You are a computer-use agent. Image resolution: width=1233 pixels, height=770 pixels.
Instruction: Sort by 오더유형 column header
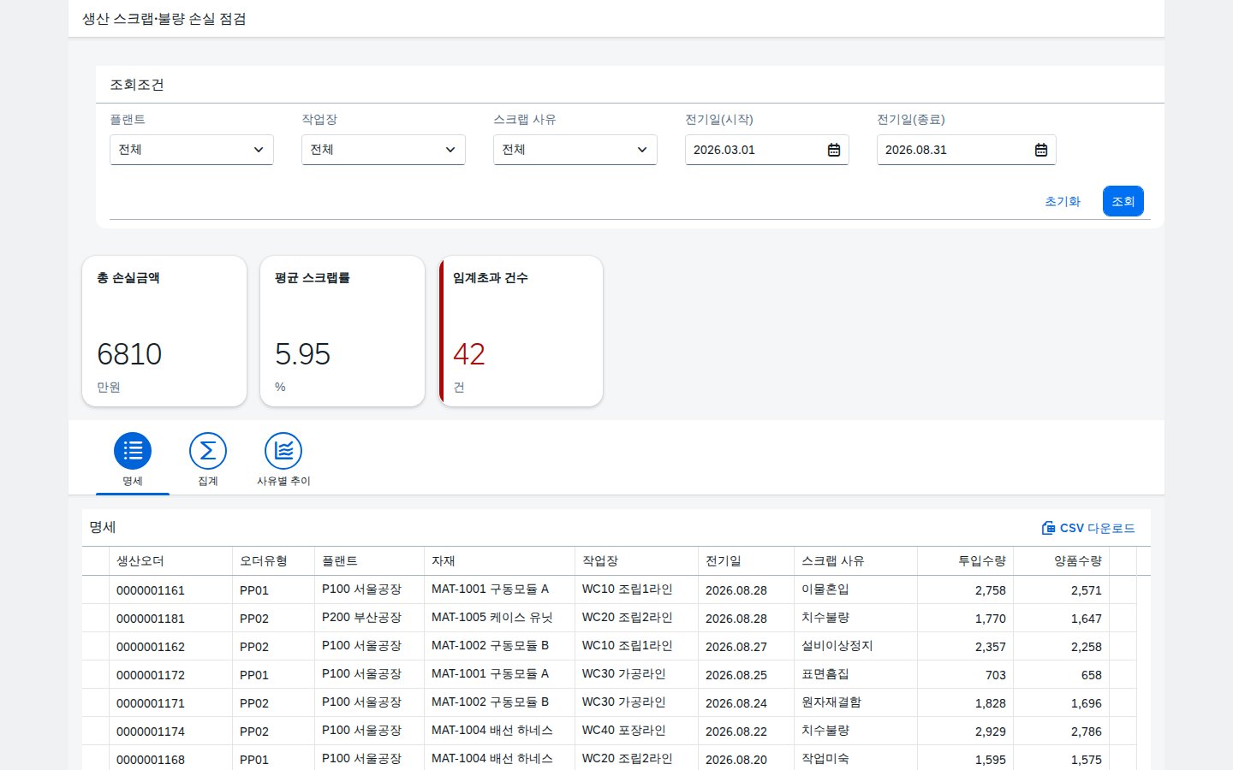point(274,561)
